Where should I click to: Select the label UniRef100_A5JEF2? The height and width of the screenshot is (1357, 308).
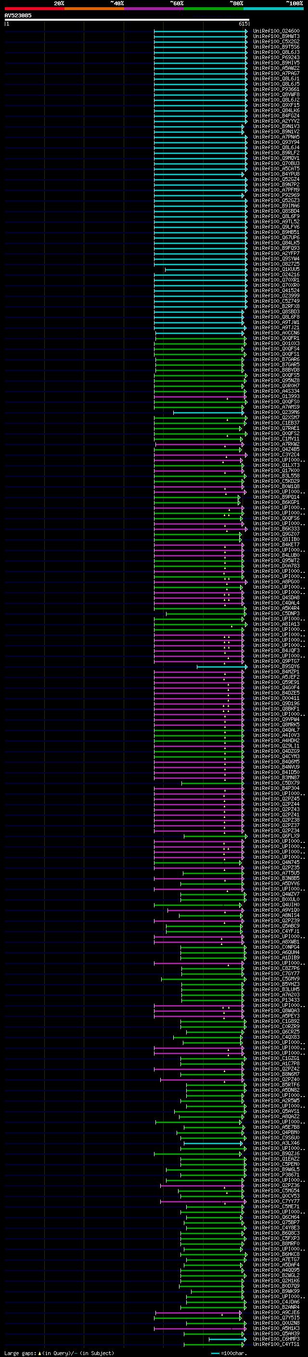[276, 677]
